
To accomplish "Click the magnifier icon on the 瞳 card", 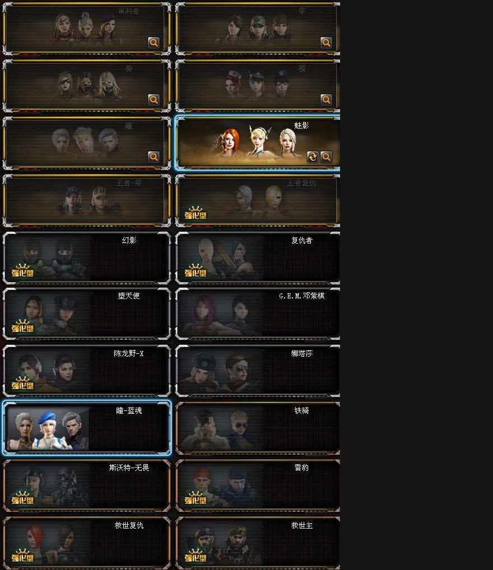I will click(154, 157).
